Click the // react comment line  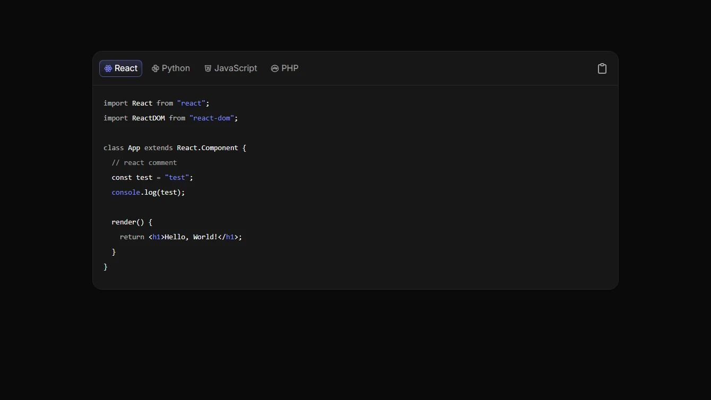click(144, 163)
